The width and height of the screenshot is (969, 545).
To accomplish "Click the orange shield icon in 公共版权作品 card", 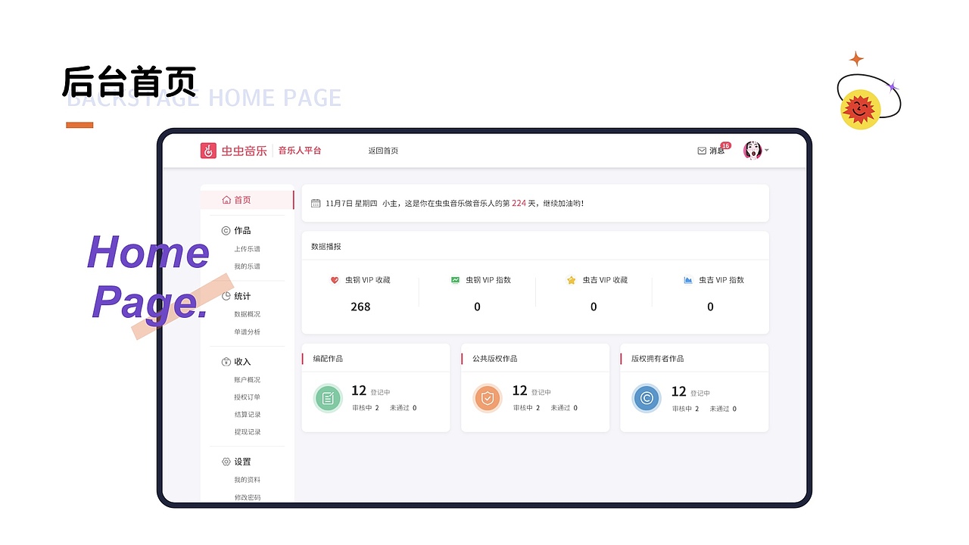I will tap(488, 398).
